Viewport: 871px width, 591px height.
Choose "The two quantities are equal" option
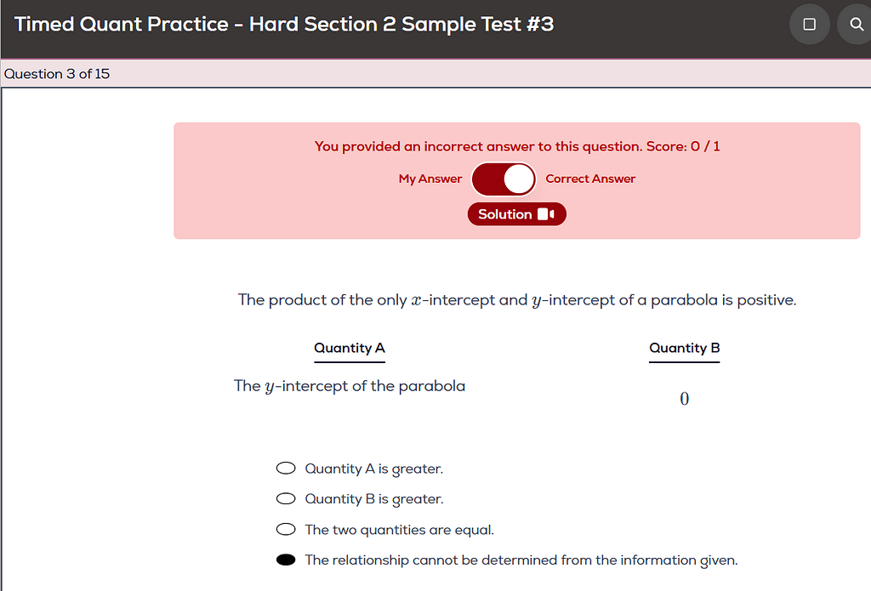click(286, 529)
